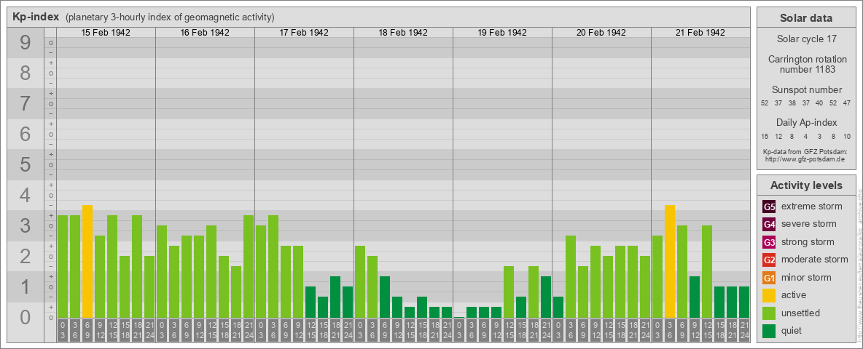Click the 21-24 time slot label under 21 Feb 1942
863x349 pixels.
pyautogui.click(x=744, y=330)
